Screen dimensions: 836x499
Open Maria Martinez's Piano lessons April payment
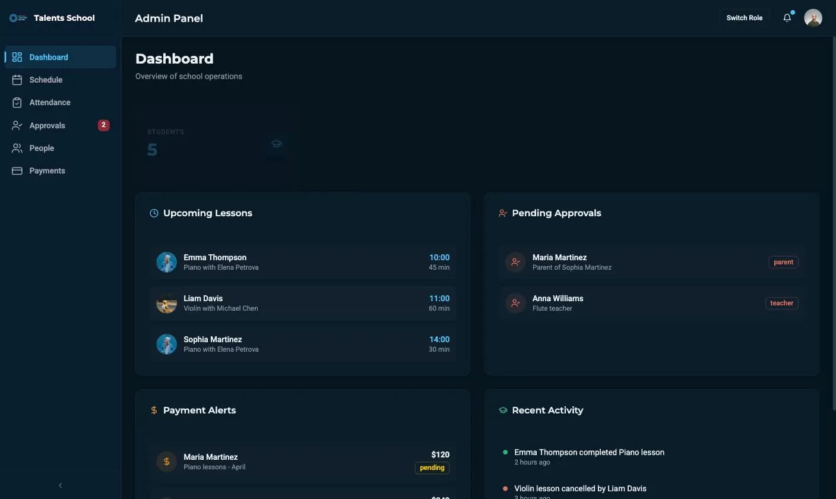point(303,462)
